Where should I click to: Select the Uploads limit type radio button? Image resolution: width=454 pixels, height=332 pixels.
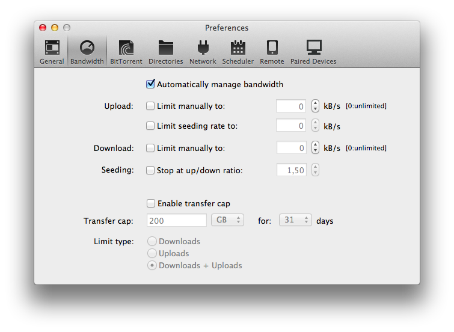click(152, 253)
